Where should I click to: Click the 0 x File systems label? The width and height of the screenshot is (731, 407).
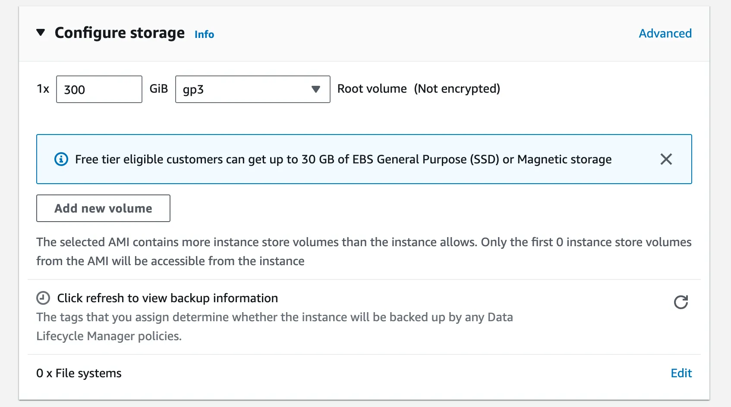(x=79, y=373)
